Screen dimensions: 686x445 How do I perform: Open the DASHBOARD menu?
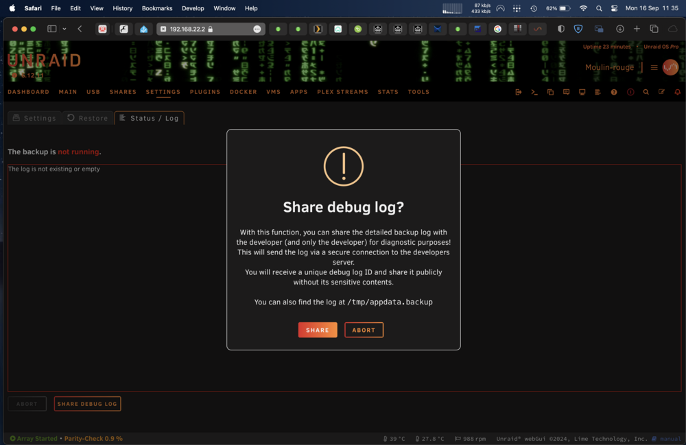[28, 92]
